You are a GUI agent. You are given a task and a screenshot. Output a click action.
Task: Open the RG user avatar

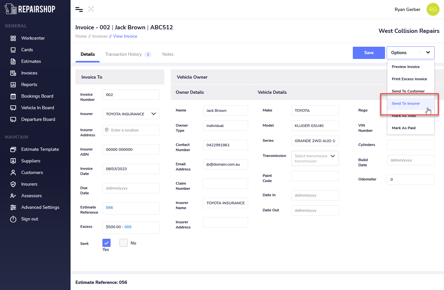(433, 9)
